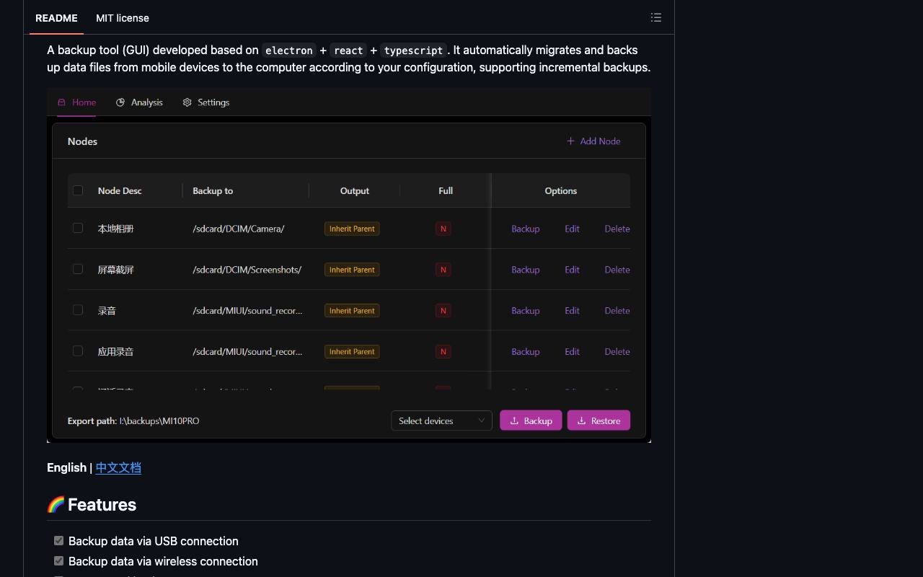Image resolution: width=923 pixels, height=577 pixels.
Task: Click the 本地相册 node name
Action: [115, 229]
